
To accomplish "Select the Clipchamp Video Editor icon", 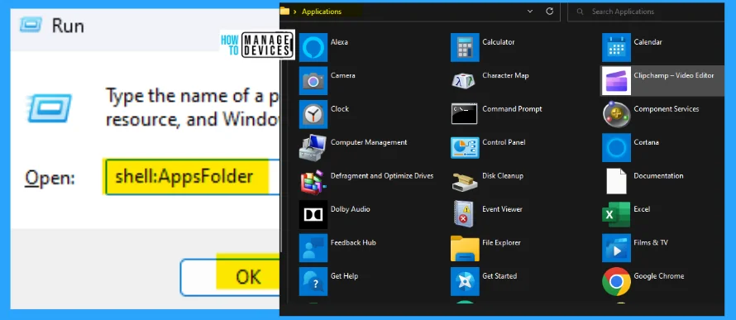I will pos(616,81).
